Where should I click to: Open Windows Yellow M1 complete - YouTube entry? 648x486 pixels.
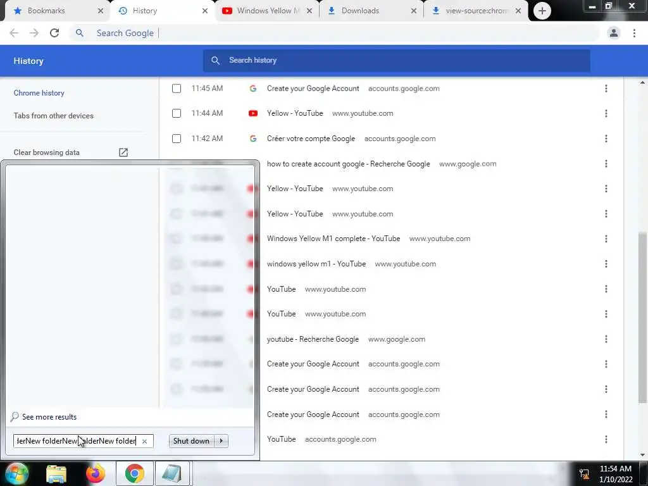(x=333, y=239)
